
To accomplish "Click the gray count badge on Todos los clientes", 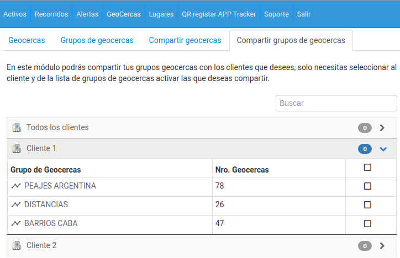I will (365, 128).
